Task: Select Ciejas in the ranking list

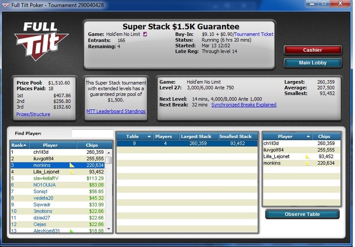Action: pos(58,224)
